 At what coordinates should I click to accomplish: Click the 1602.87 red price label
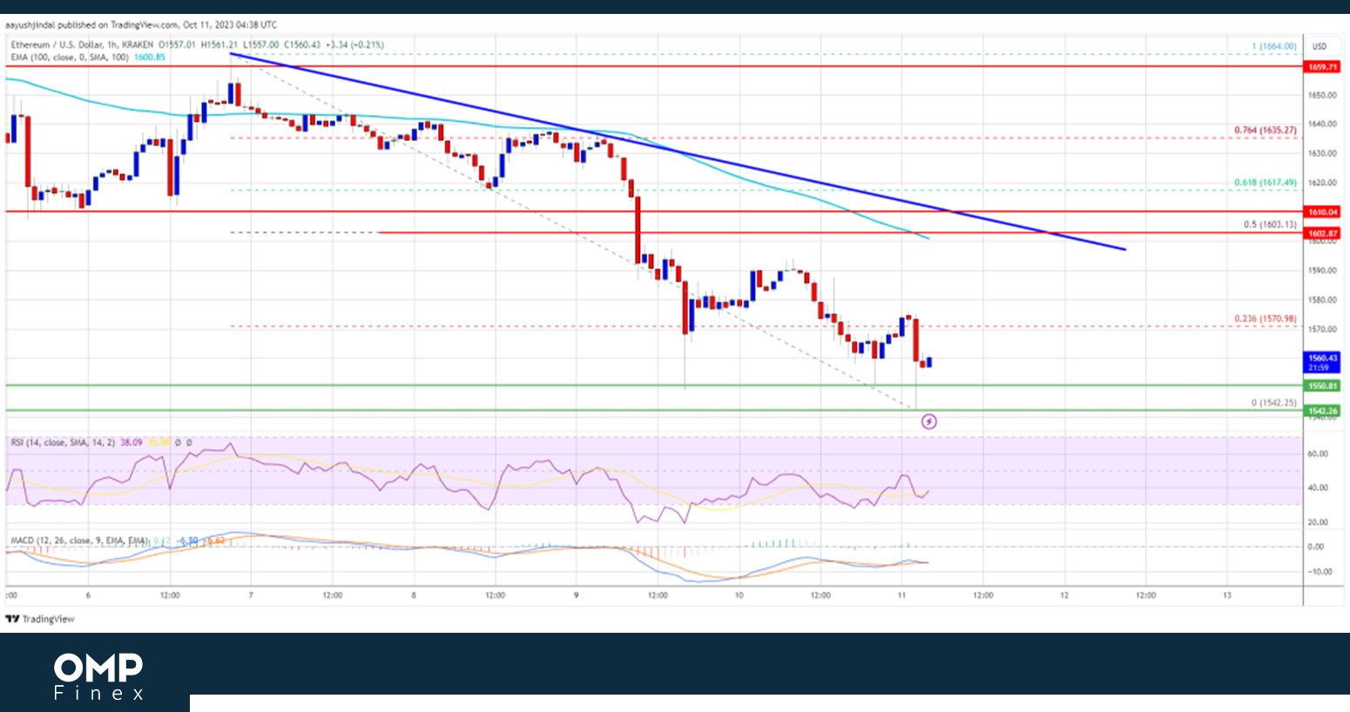[1322, 233]
